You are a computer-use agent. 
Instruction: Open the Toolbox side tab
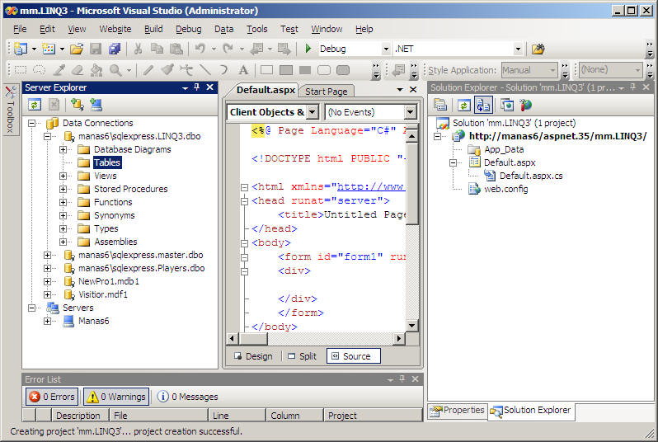click(10, 109)
